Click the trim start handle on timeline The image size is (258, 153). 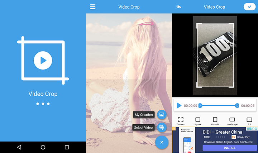coord(200,106)
